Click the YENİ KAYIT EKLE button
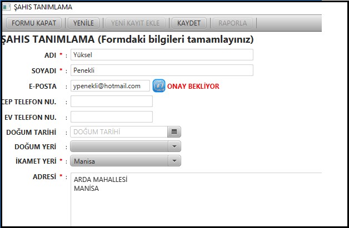Viewport: 349px width, 228px height. [x=136, y=23]
